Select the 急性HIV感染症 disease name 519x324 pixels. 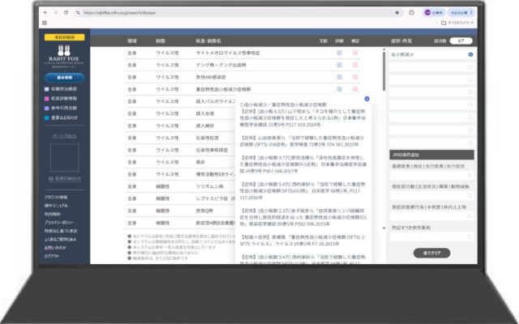[211, 77]
